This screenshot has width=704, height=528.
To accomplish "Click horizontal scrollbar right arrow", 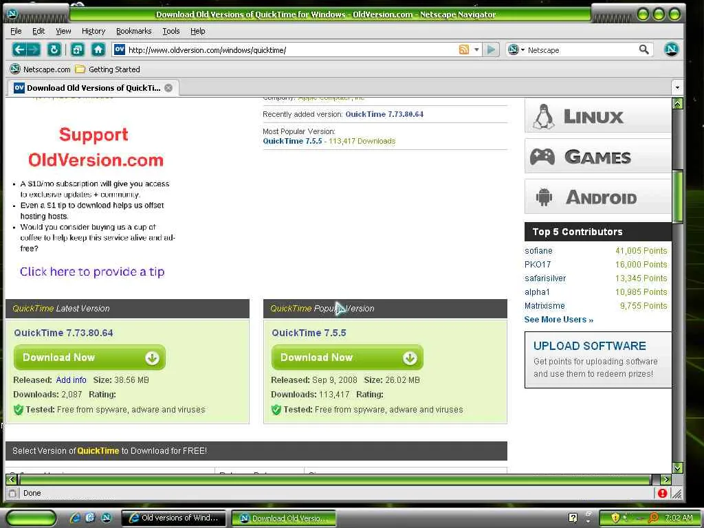I will pyautogui.click(x=666, y=479).
